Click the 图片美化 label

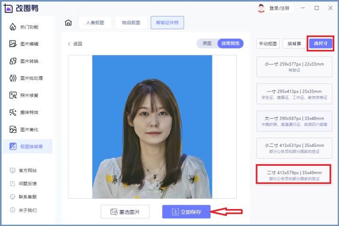(x=29, y=129)
